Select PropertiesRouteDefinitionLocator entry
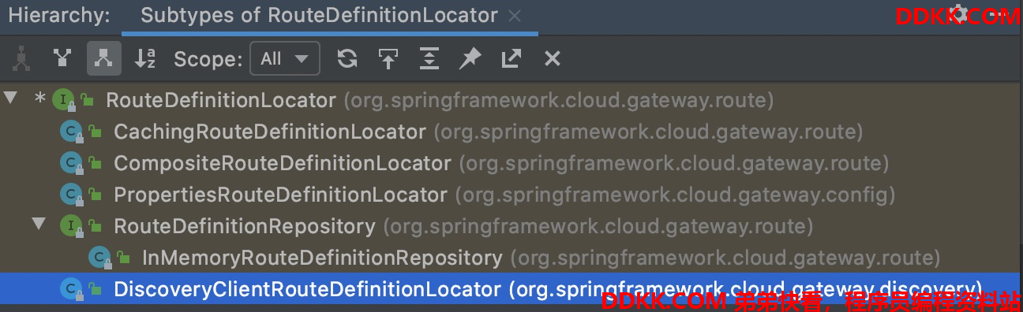Viewport: 1023px width, 312px height. point(280,195)
